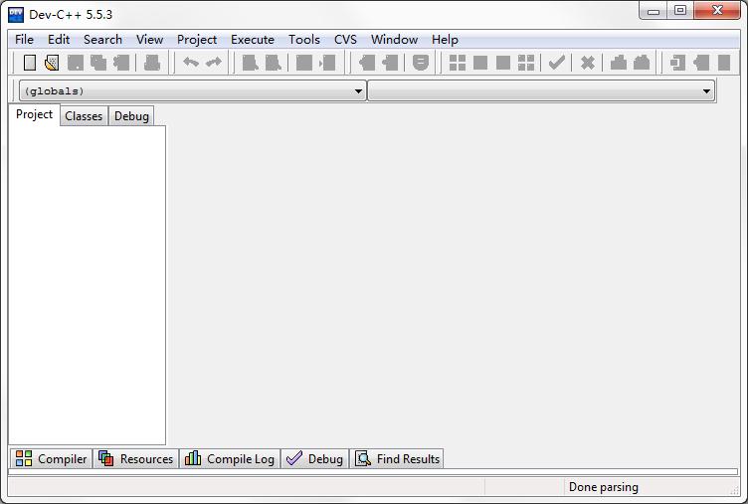
Task: Click the Delete profiling information icon
Action: click(642, 63)
